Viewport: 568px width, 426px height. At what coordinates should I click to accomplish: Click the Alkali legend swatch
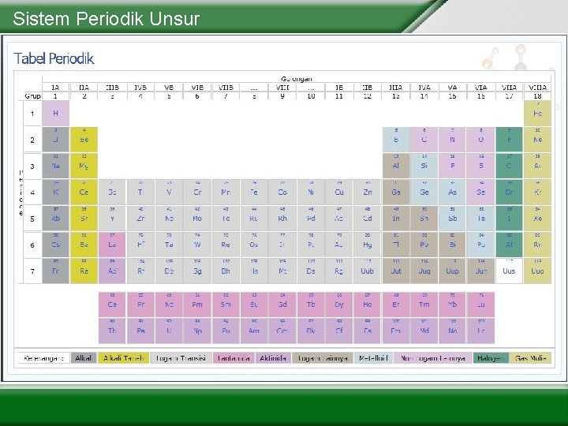[x=84, y=358]
